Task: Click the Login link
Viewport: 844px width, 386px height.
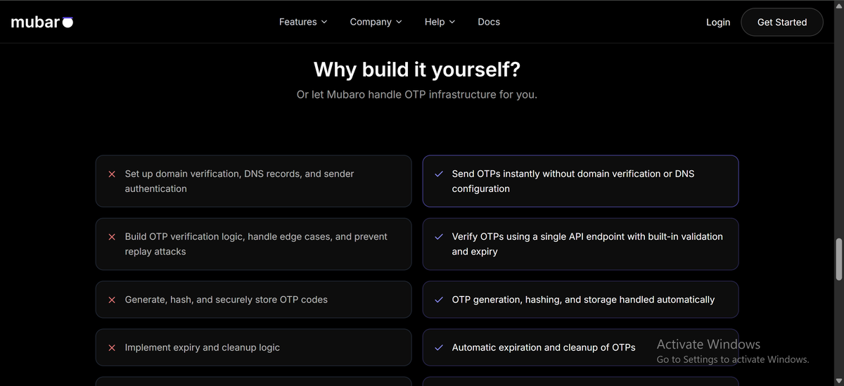Action: coord(718,22)
